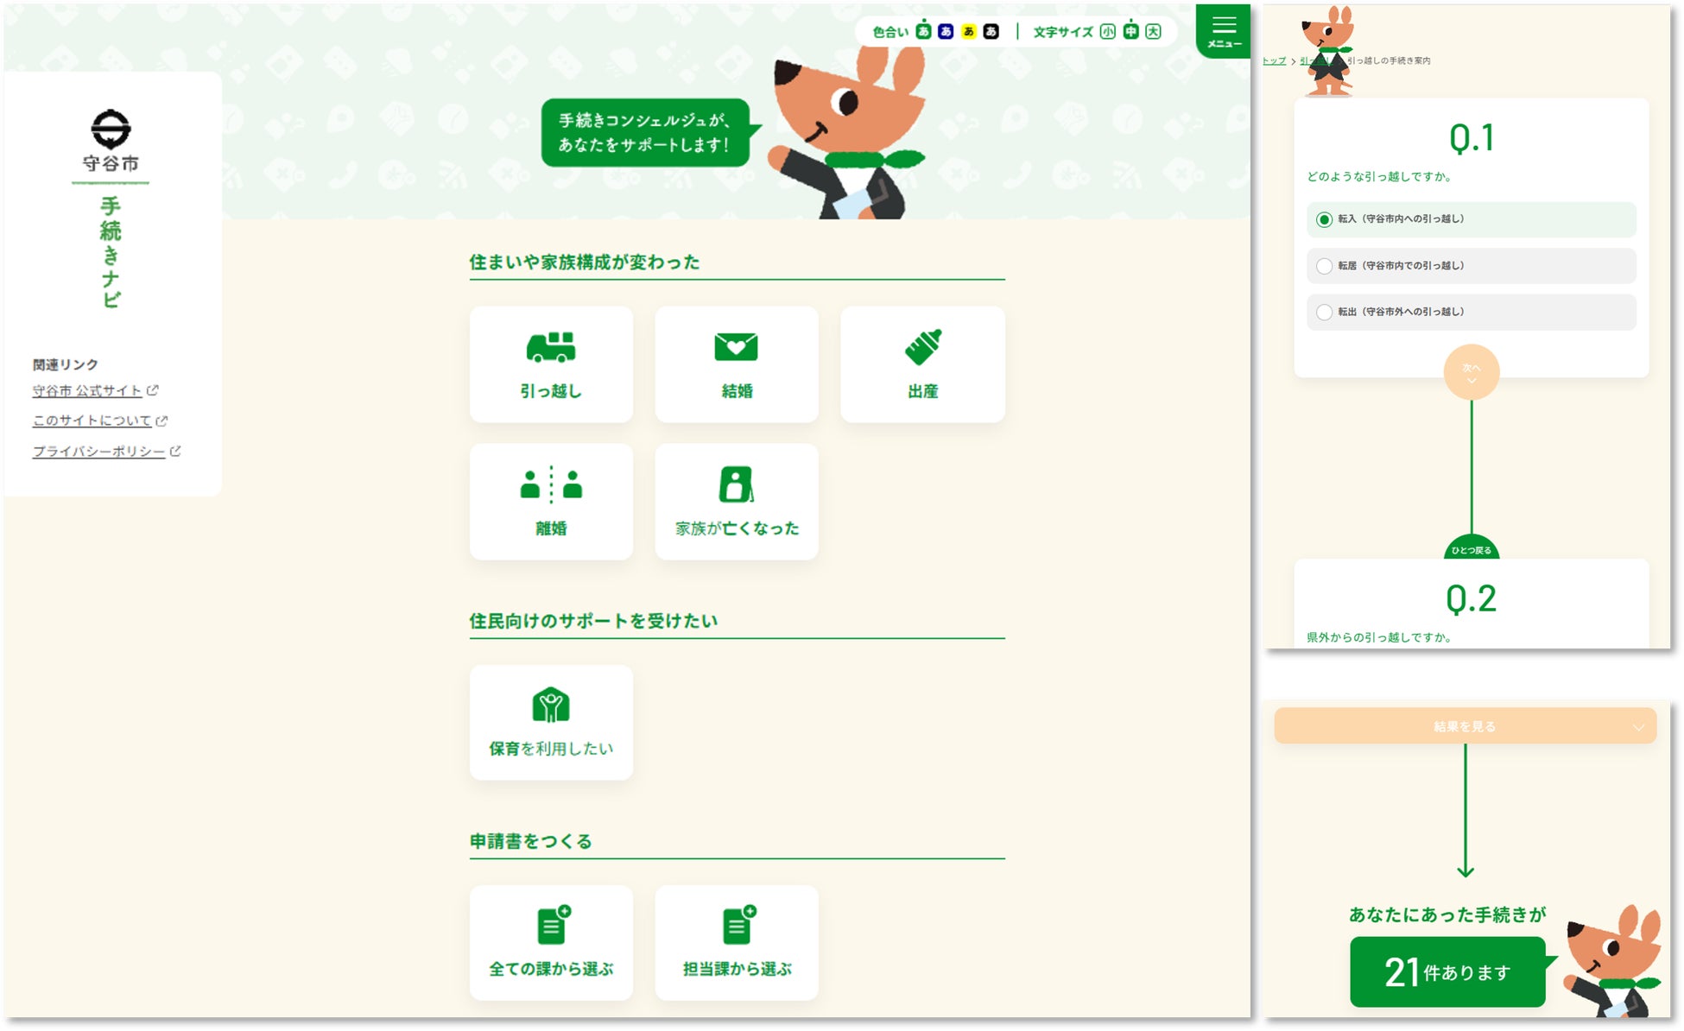Click the round 次へ chevron button
1684x1031 pixels.
coord(1471,372)
